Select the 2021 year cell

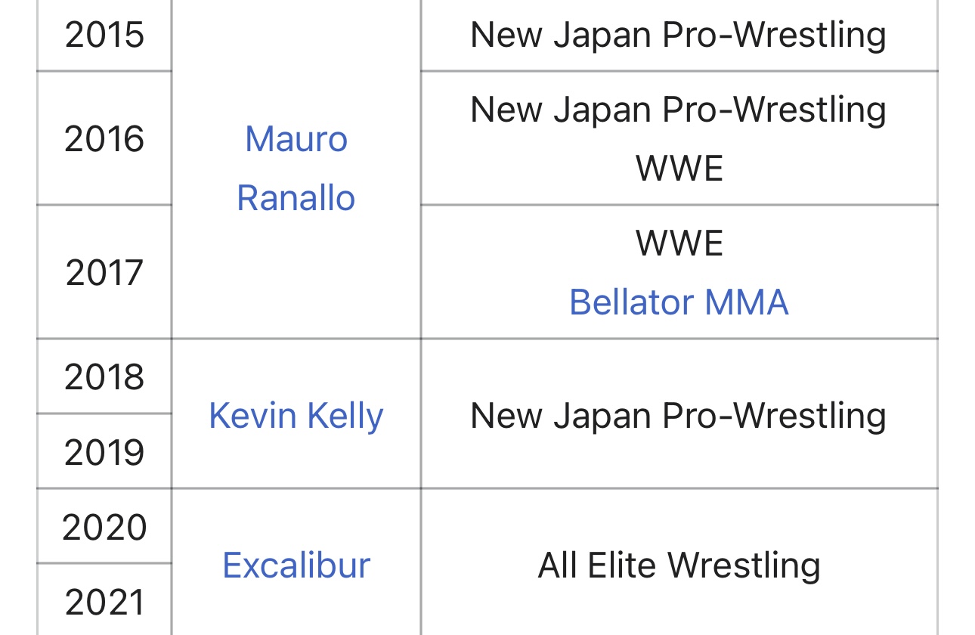tap(104, 602)
